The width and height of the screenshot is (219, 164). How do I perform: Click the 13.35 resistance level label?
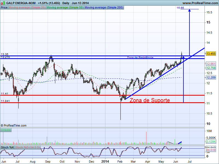(x=5, y=54)
